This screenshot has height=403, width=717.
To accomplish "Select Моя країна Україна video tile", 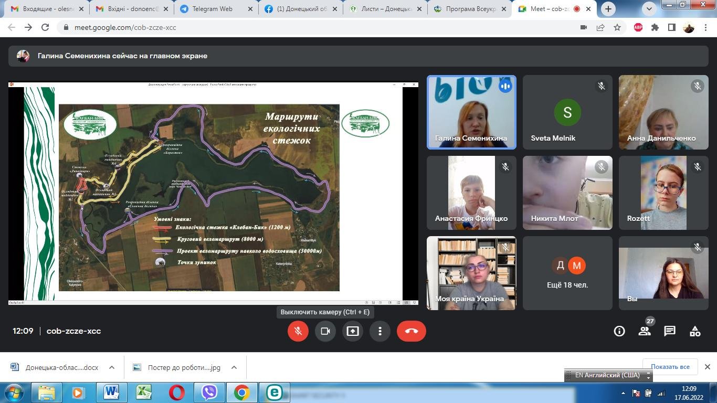I will tap(471, 273).
